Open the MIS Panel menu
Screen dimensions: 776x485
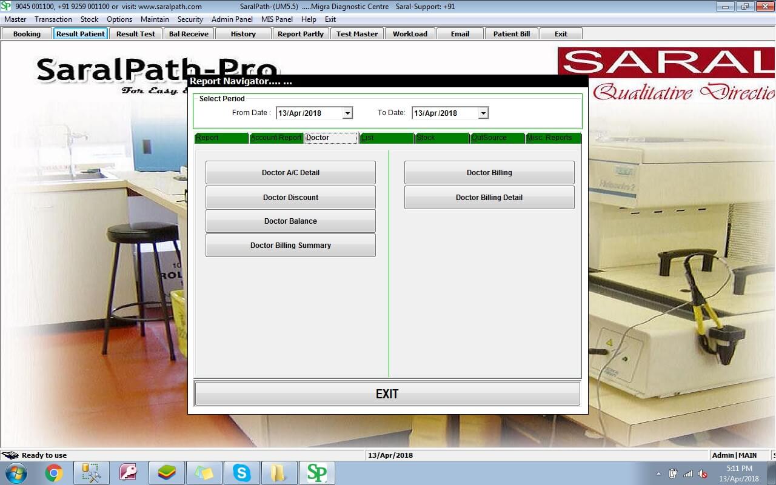click(277, 19)
